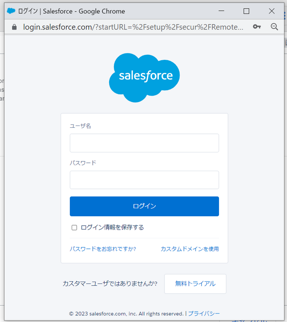This screenshot has height=322, width=287.
Task: Maximize the Chrome login window
Action: tap(246, 11)
